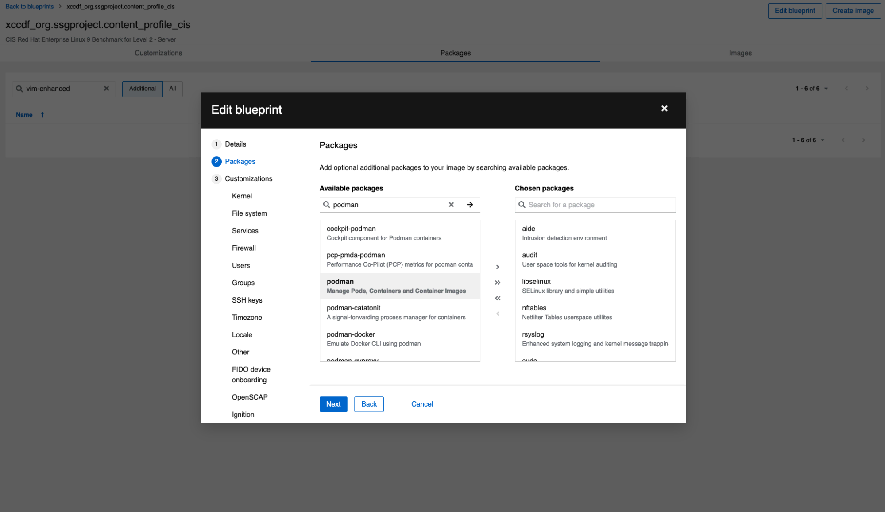The image size is (885, 512).
Task: Submit available packages search arrow
Action: pyautogui.click(x=470, y=205)
